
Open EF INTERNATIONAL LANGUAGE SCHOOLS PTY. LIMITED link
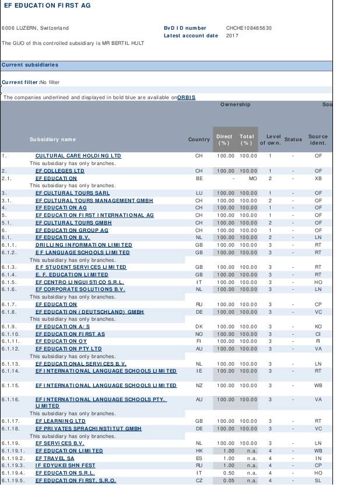101,403
